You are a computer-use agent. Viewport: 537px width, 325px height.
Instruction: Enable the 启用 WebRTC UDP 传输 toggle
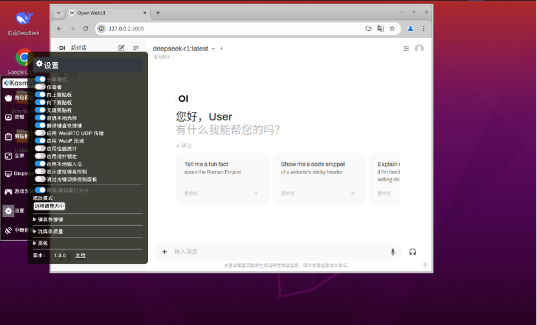[x=40, y=133]
